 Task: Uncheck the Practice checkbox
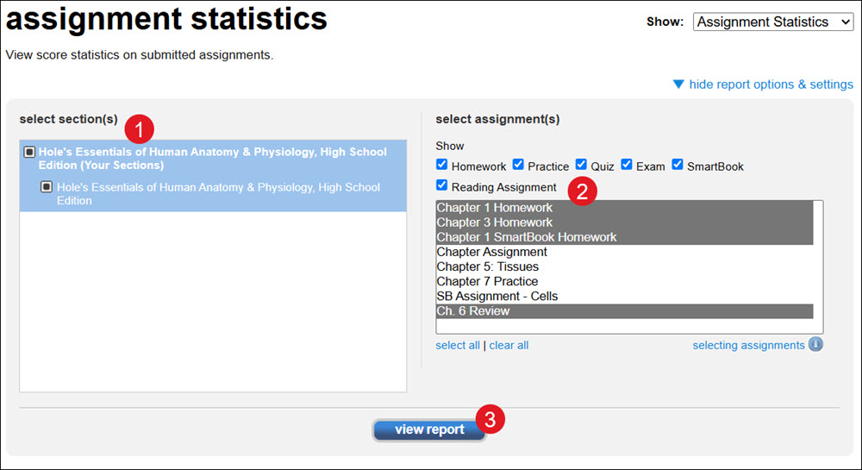(518, 165)
